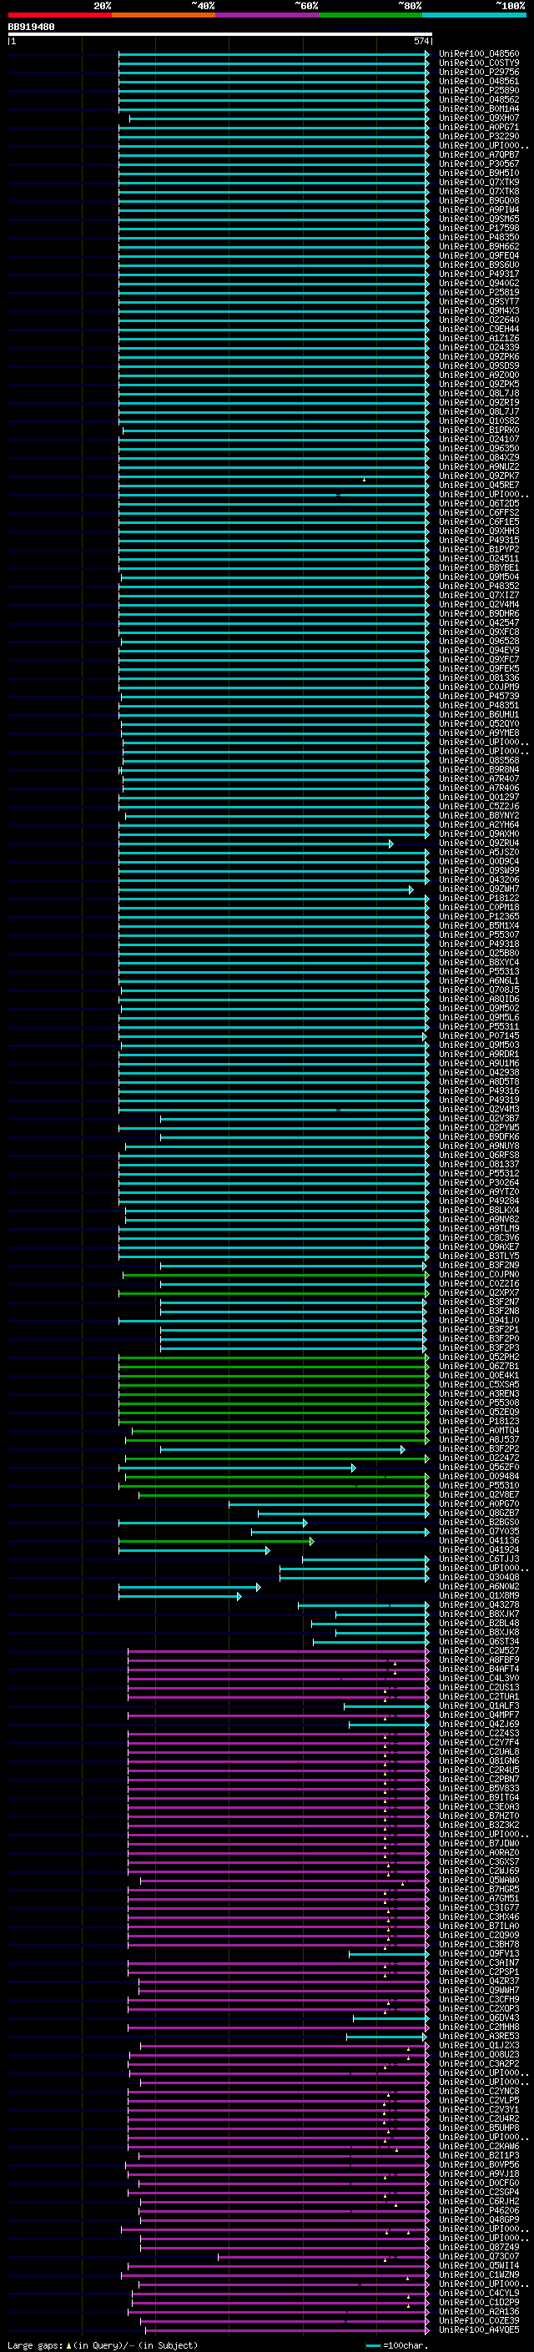Image resolution: width=534 pixels, height=2352 pixels.
Task: Click the red 20% identity legend segment
Action: coord(59,15)
